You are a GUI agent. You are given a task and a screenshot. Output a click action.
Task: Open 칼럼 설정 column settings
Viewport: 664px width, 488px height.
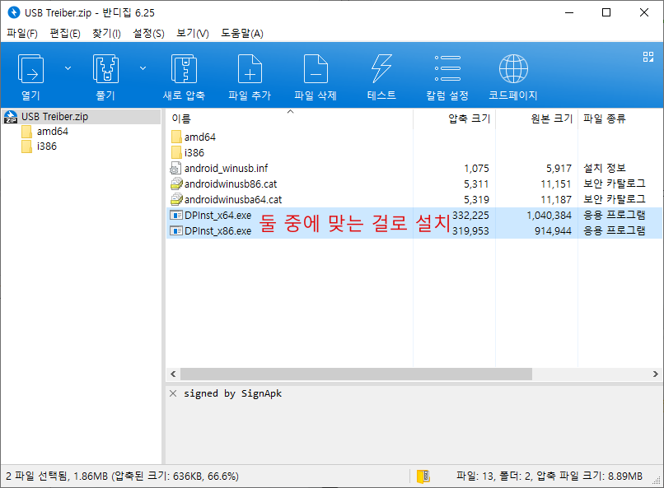coord(447,68)
